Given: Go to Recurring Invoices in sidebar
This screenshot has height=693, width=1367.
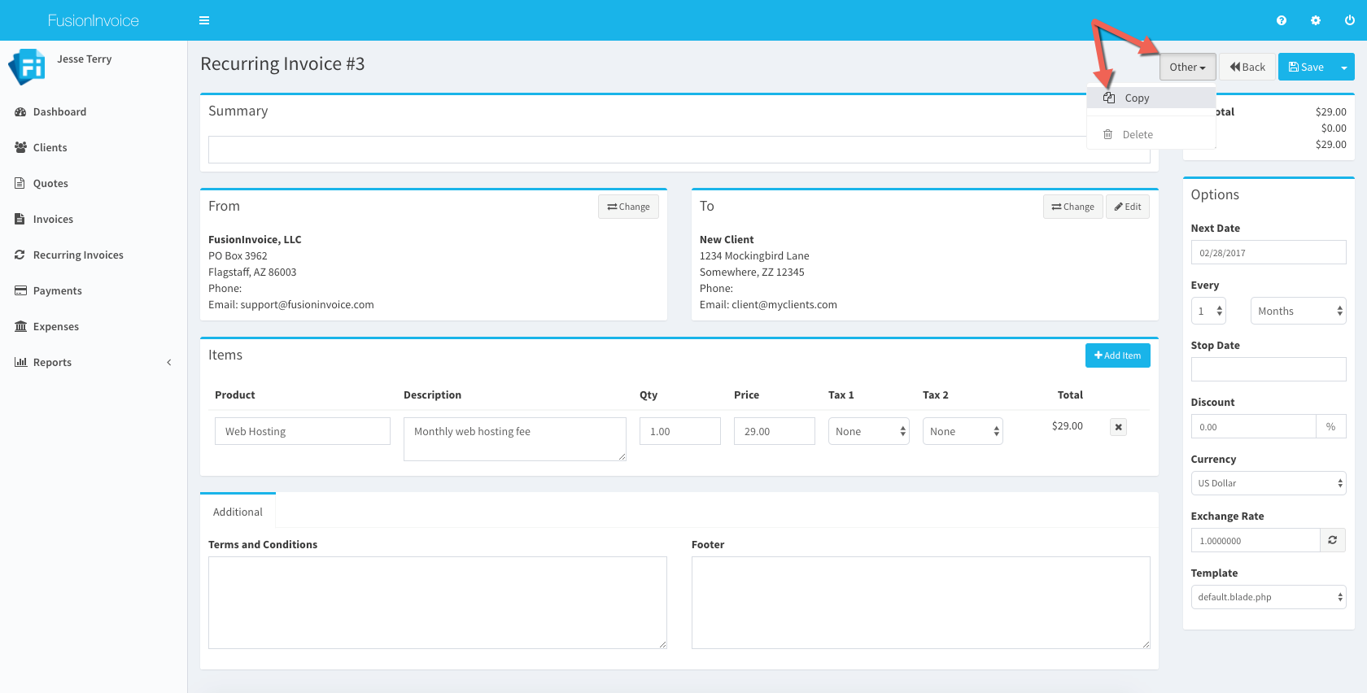Looking at the screenshot, I should click(x=78, y=255).
